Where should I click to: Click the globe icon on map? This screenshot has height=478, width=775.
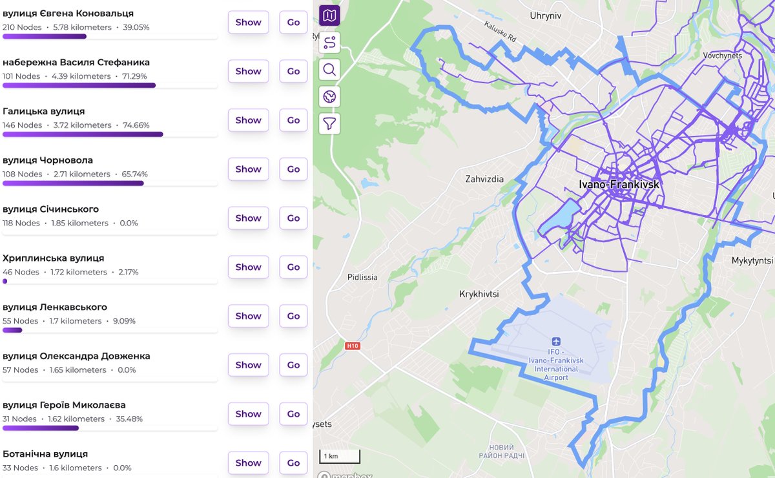pos(329,97)
